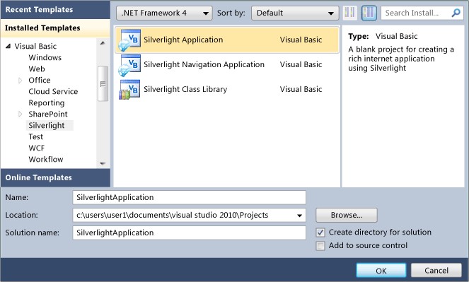The image size is (469, 282).
Task: Toggle Create directory for solution checkbox
Action: [320, 233]
